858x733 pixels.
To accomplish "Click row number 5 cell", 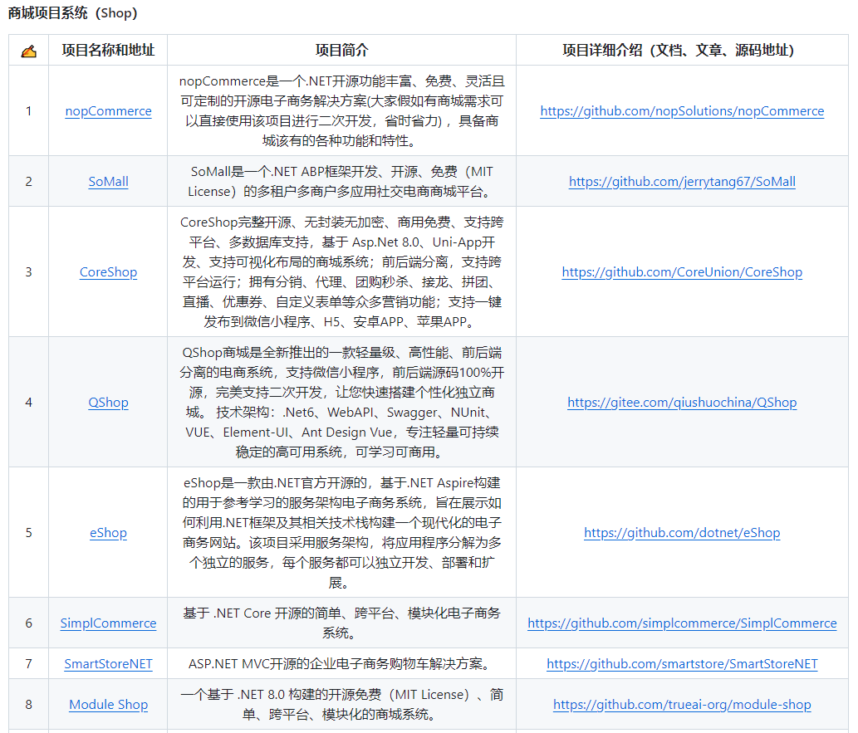I will click(28, 532).
